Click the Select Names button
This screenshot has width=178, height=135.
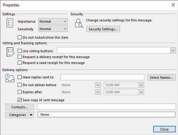click(x=162, y=78)
